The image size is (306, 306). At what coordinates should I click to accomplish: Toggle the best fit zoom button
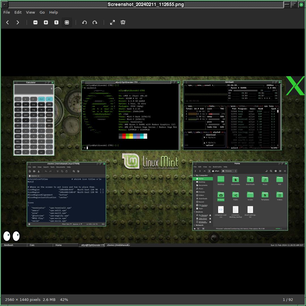pyautogui.click(x=67, y=22)
